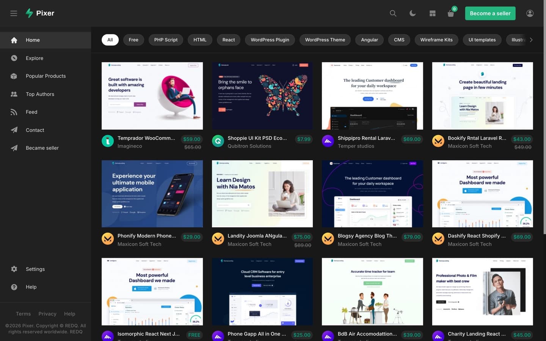Click the Popular Products box icon
Image resolution: width=546 pixels, height=341 pixels.
(14, 76)
